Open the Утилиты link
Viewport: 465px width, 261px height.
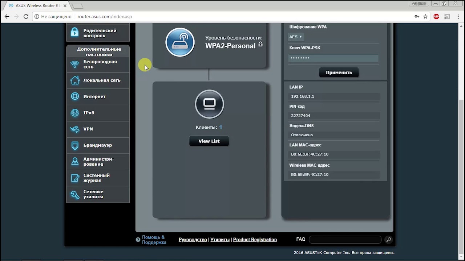tap(220, 240)
